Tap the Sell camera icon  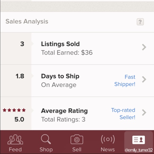coord(77,139)
